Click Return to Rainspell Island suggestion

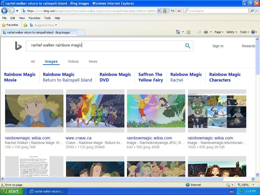[x=68, y=77]
